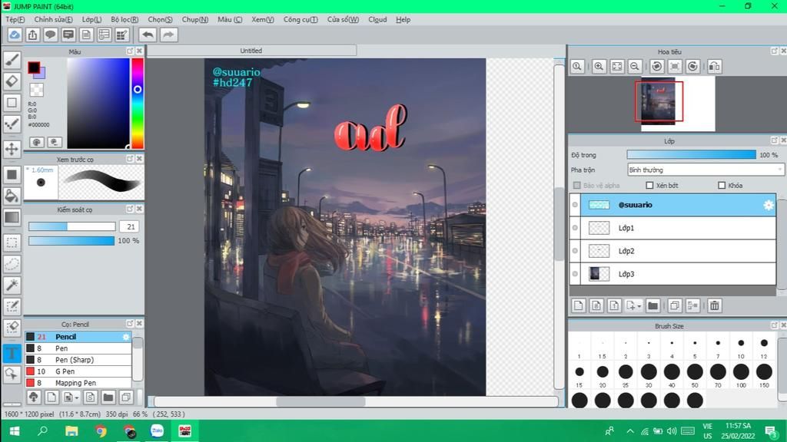Select the Magic Wand tool

click(12, 285)
